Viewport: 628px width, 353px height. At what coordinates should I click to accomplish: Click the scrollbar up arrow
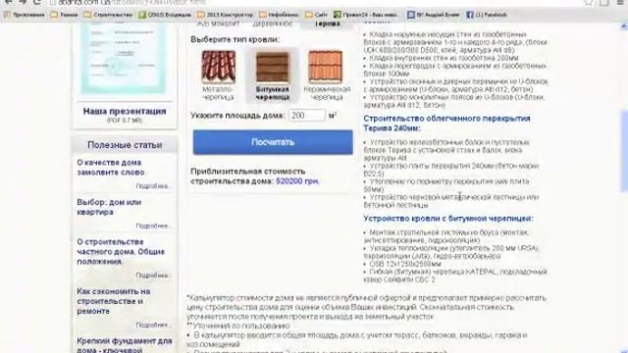(624, 26)
